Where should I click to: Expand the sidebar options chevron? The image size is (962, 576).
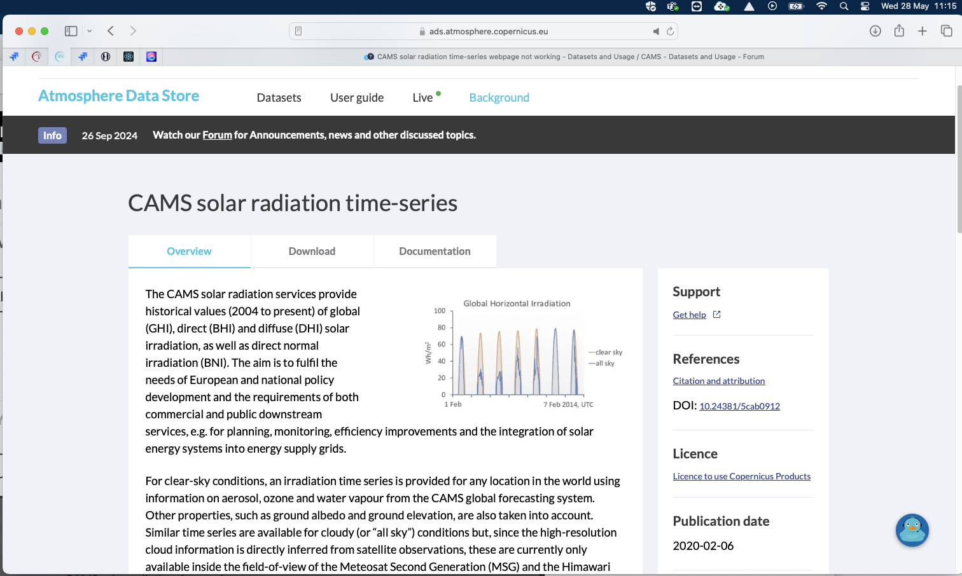90,31
